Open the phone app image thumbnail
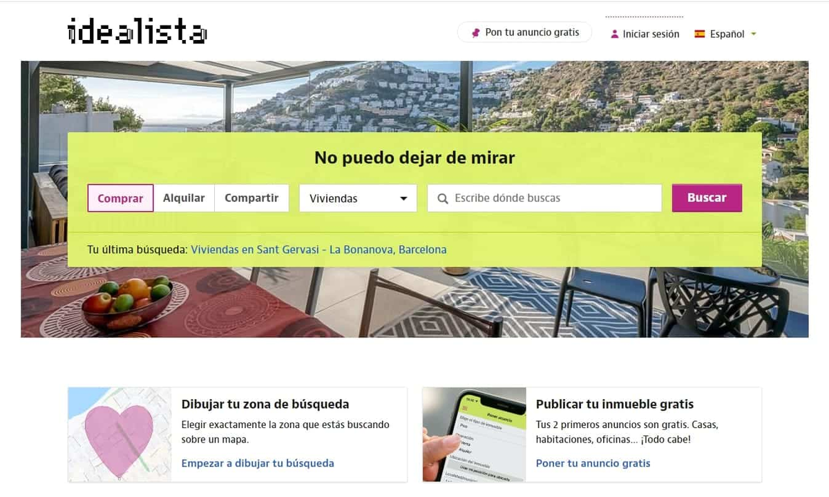Viewport: 829px width, 497px height. pyautogui.click(x=474, y=434)
